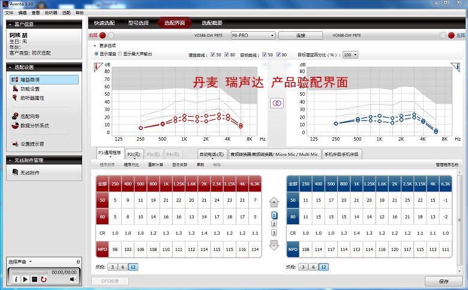Switch to the 型号选择 tab
Screen dimensions: 468x290
pos(139,23)
